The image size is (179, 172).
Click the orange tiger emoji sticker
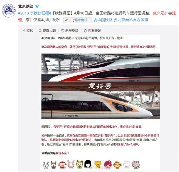click(98, 165)
